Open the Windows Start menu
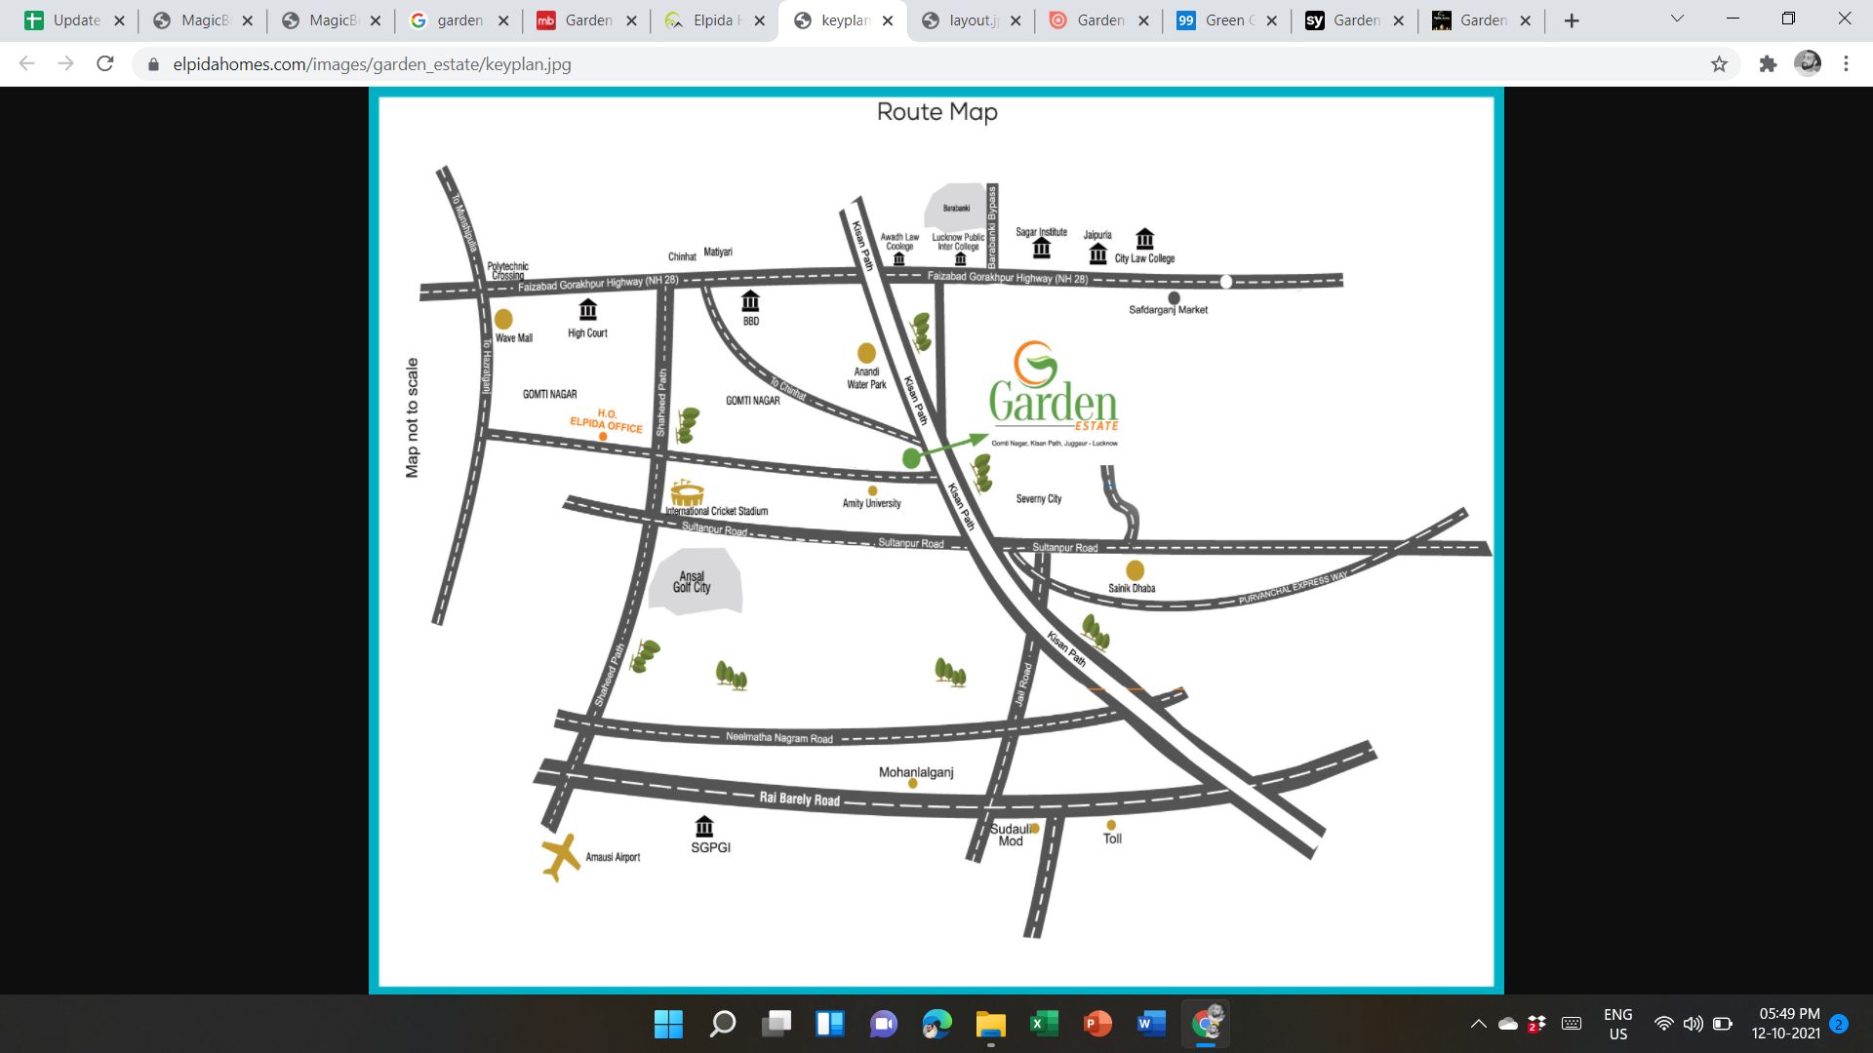The width and height of the screenshot is (1873, 1053). [x=668, y=1024]
